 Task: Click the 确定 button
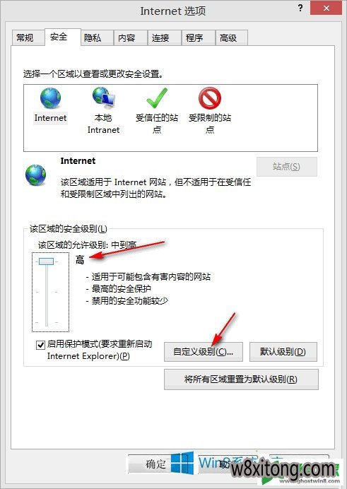point(156,464)
